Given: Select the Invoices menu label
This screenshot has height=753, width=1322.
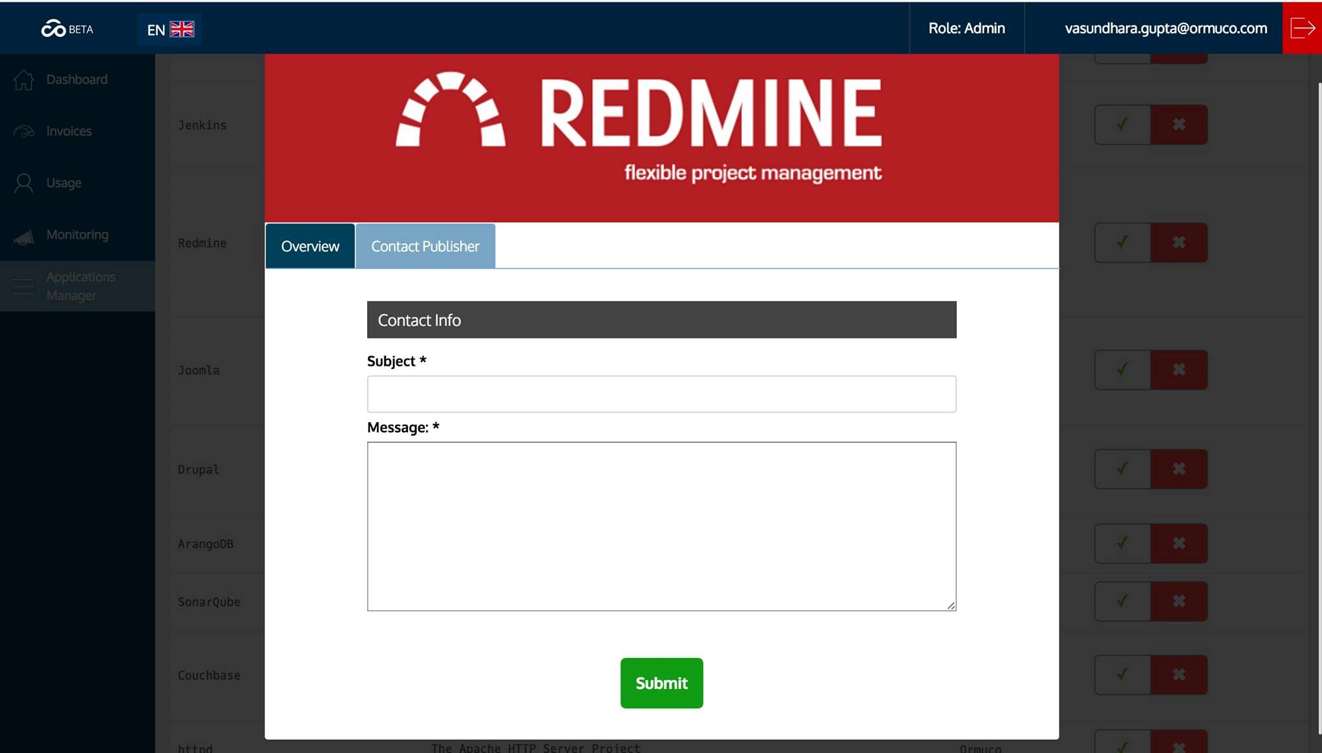Looking at the screenshot, I should pyautogui.click(x=69, y=131).
